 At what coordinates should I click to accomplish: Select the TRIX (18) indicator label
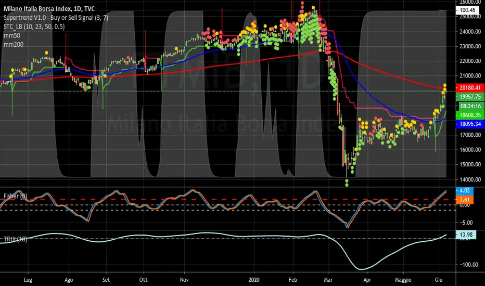click(15, 239)
